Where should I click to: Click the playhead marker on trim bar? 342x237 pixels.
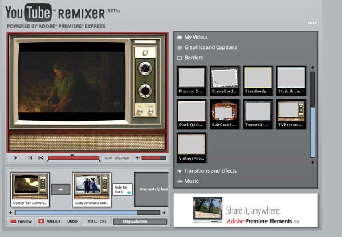point(72,156)
